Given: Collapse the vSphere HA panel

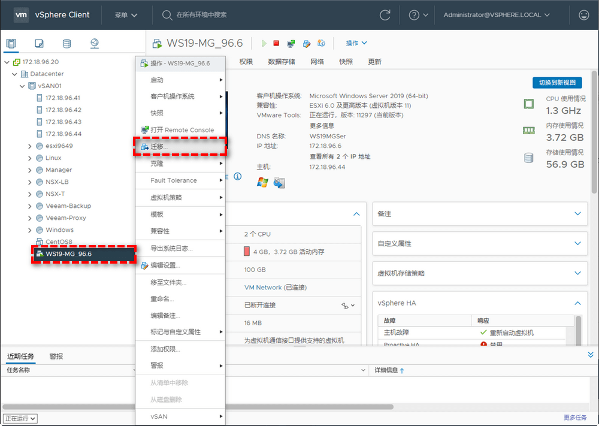Looking at the screenshot, I should click(x=577, y=303).
